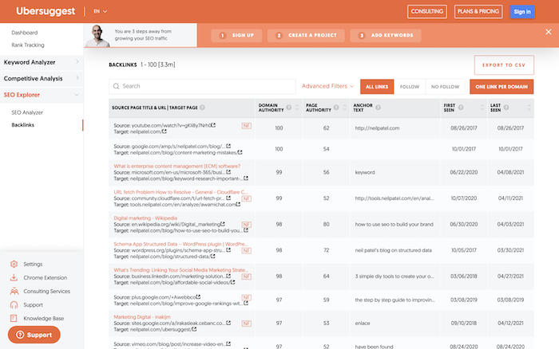The width and height of the screenshot is (559, 349).
Task: Select the All Links filter
Action: click(x=377, y=87)
